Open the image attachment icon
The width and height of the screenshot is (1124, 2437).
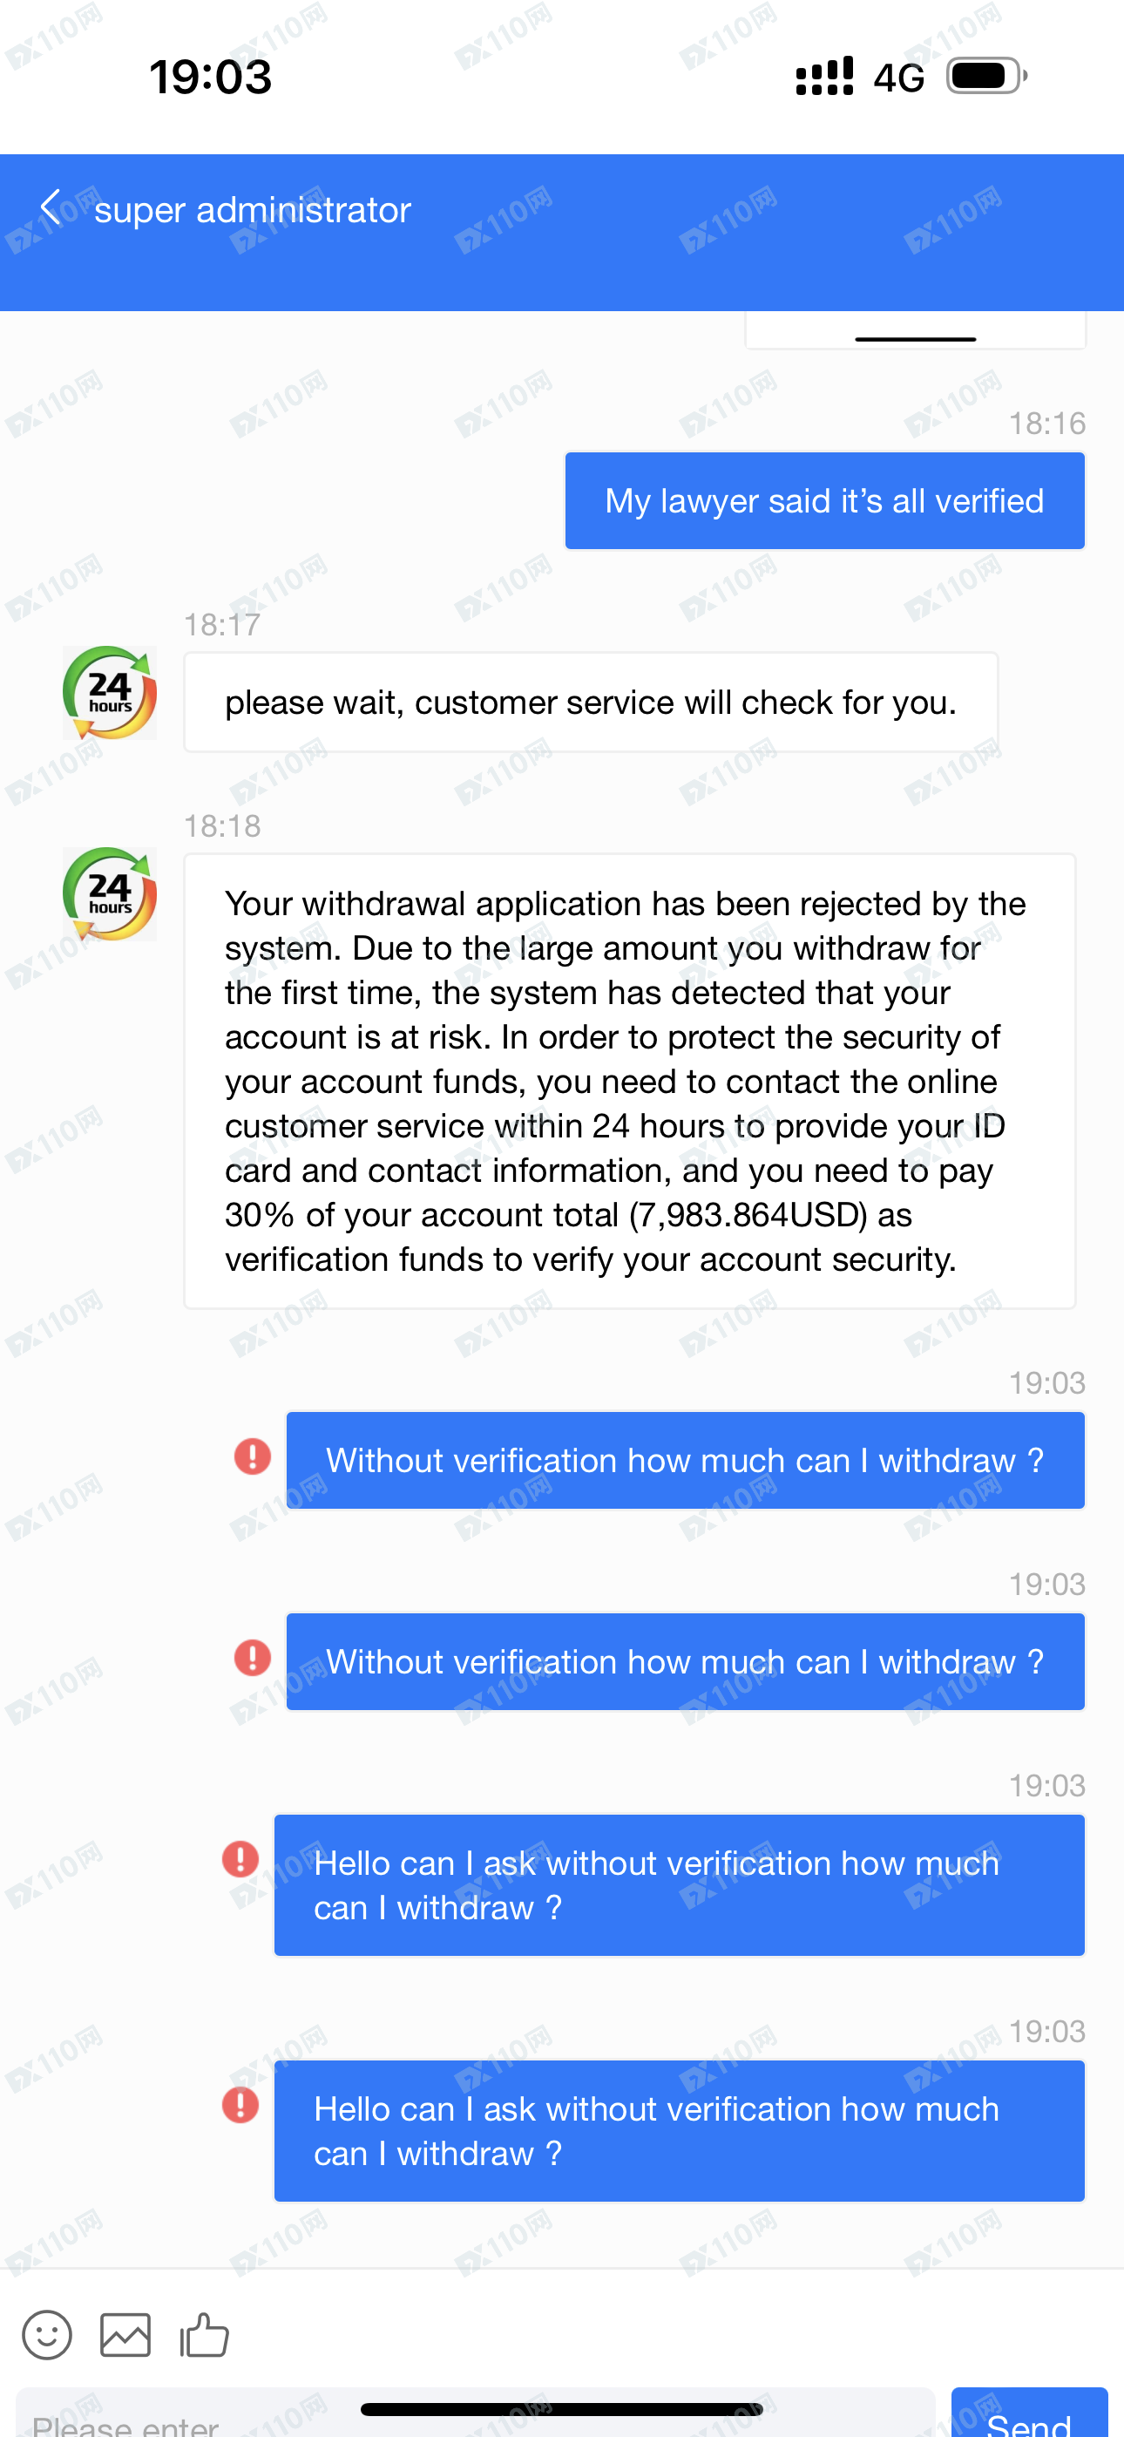coord(125,2335)
